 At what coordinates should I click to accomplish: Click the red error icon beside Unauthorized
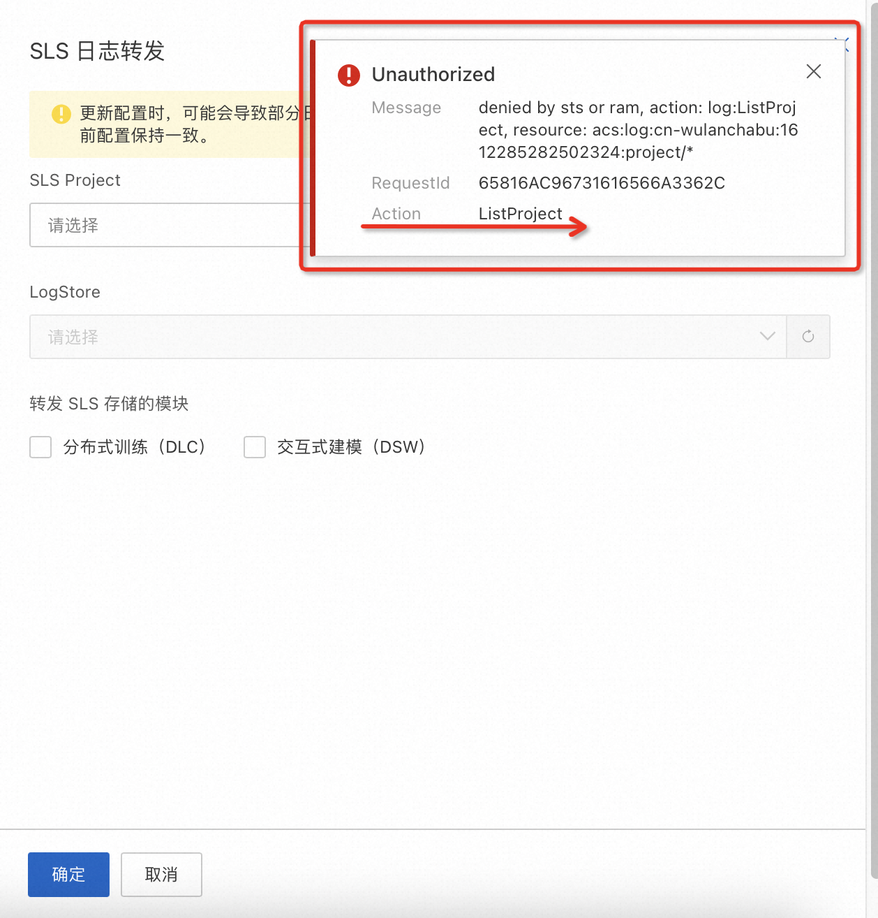click(349, 75)
